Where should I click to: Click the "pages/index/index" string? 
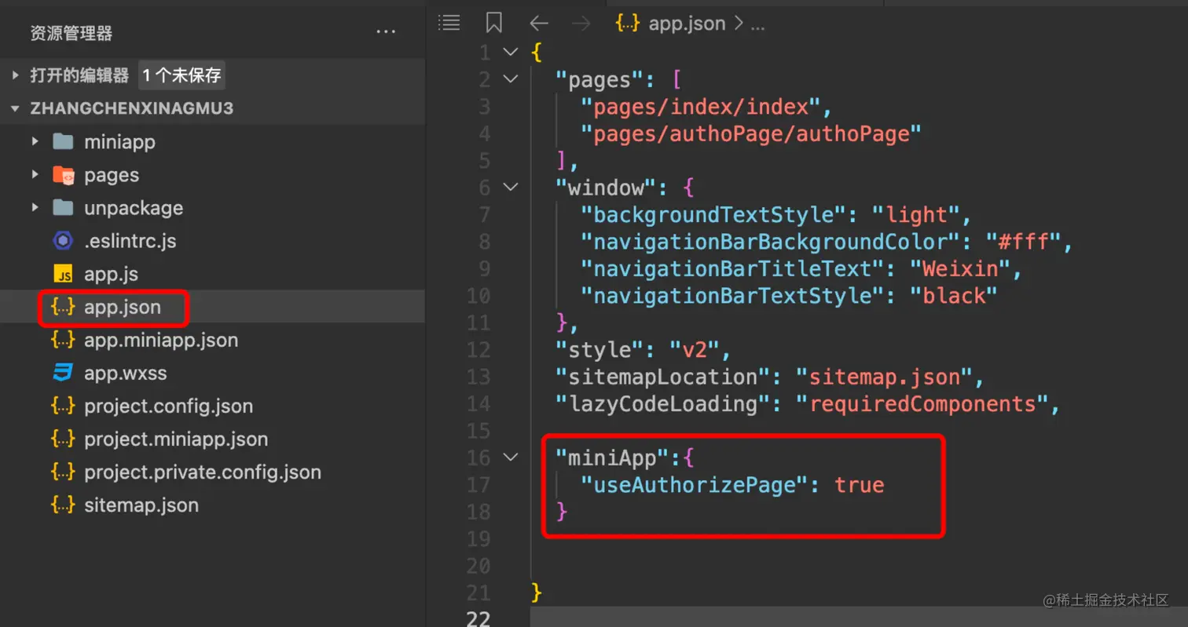700,106
